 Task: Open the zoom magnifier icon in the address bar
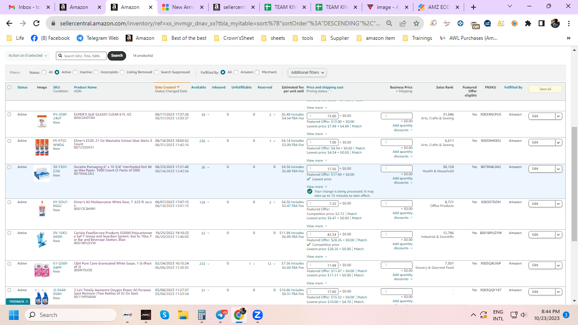pyautogui.click(x=389, y=23)
